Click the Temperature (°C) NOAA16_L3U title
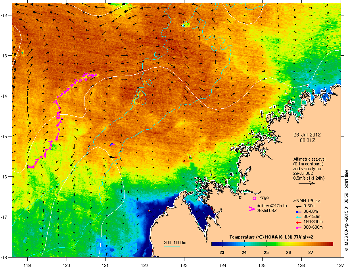The width and height of the screenshot is (349, 269). click(271, 237)
